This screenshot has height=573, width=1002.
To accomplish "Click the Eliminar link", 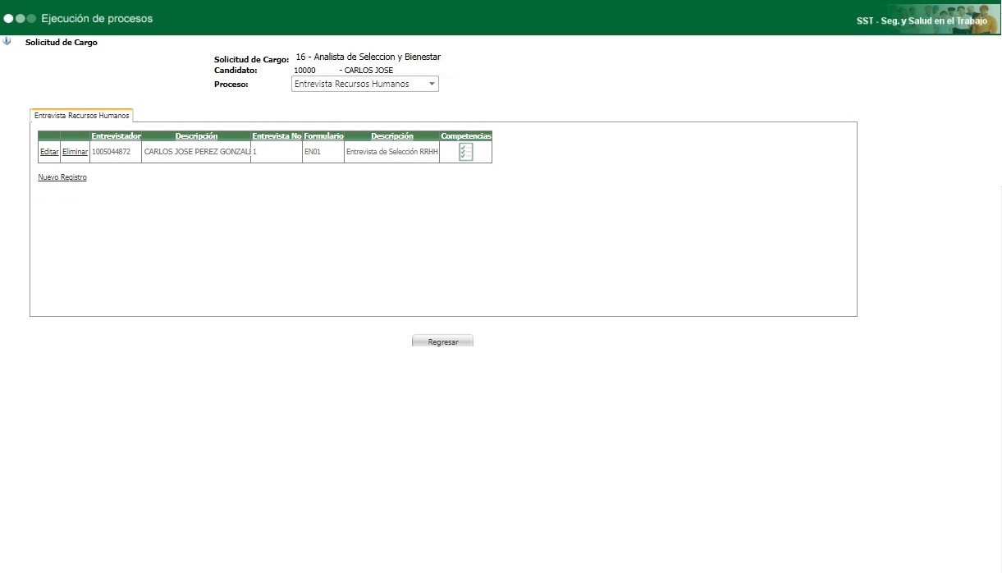I will [75, 152].
